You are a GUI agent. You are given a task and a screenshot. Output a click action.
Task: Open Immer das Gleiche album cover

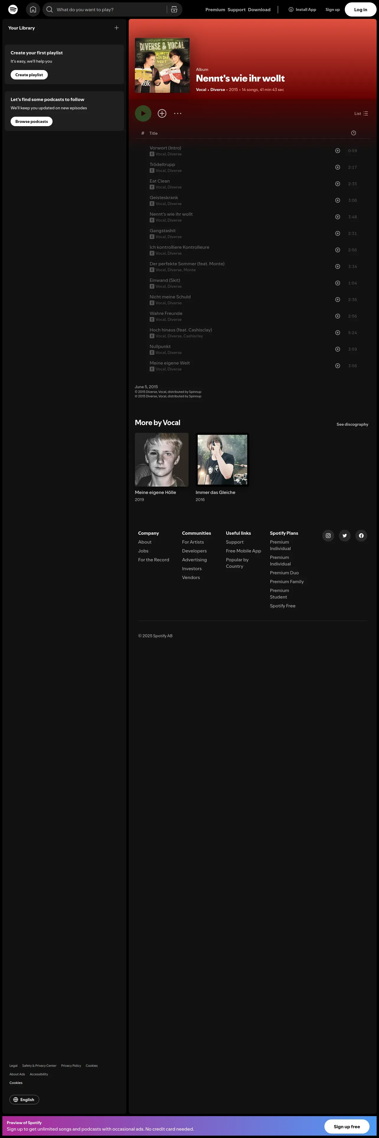[222, 459]
